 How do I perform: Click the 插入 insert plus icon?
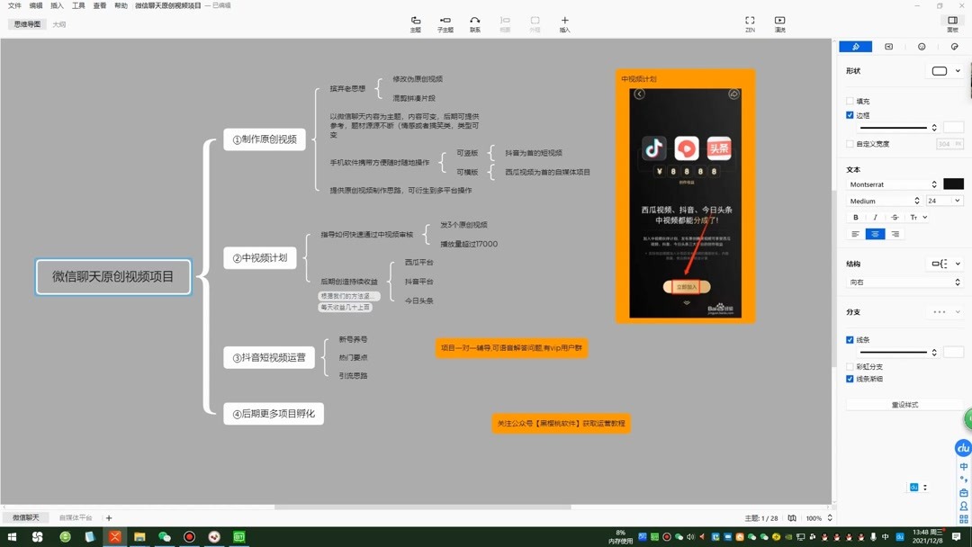[564, 23]
